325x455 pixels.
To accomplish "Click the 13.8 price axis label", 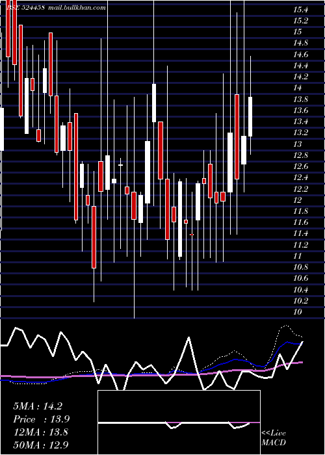I will coord(300,99).
